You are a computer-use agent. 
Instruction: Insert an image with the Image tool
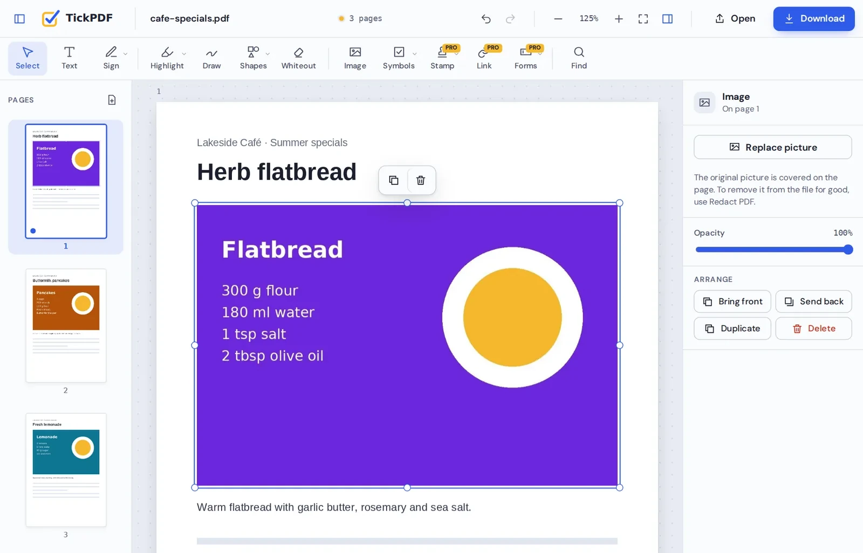(355, 58)
